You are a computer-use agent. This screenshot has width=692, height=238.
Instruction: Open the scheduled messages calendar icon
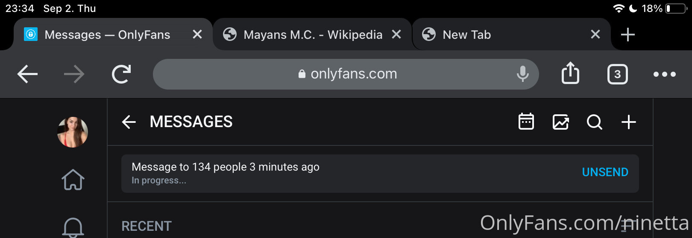pos(526,122)
